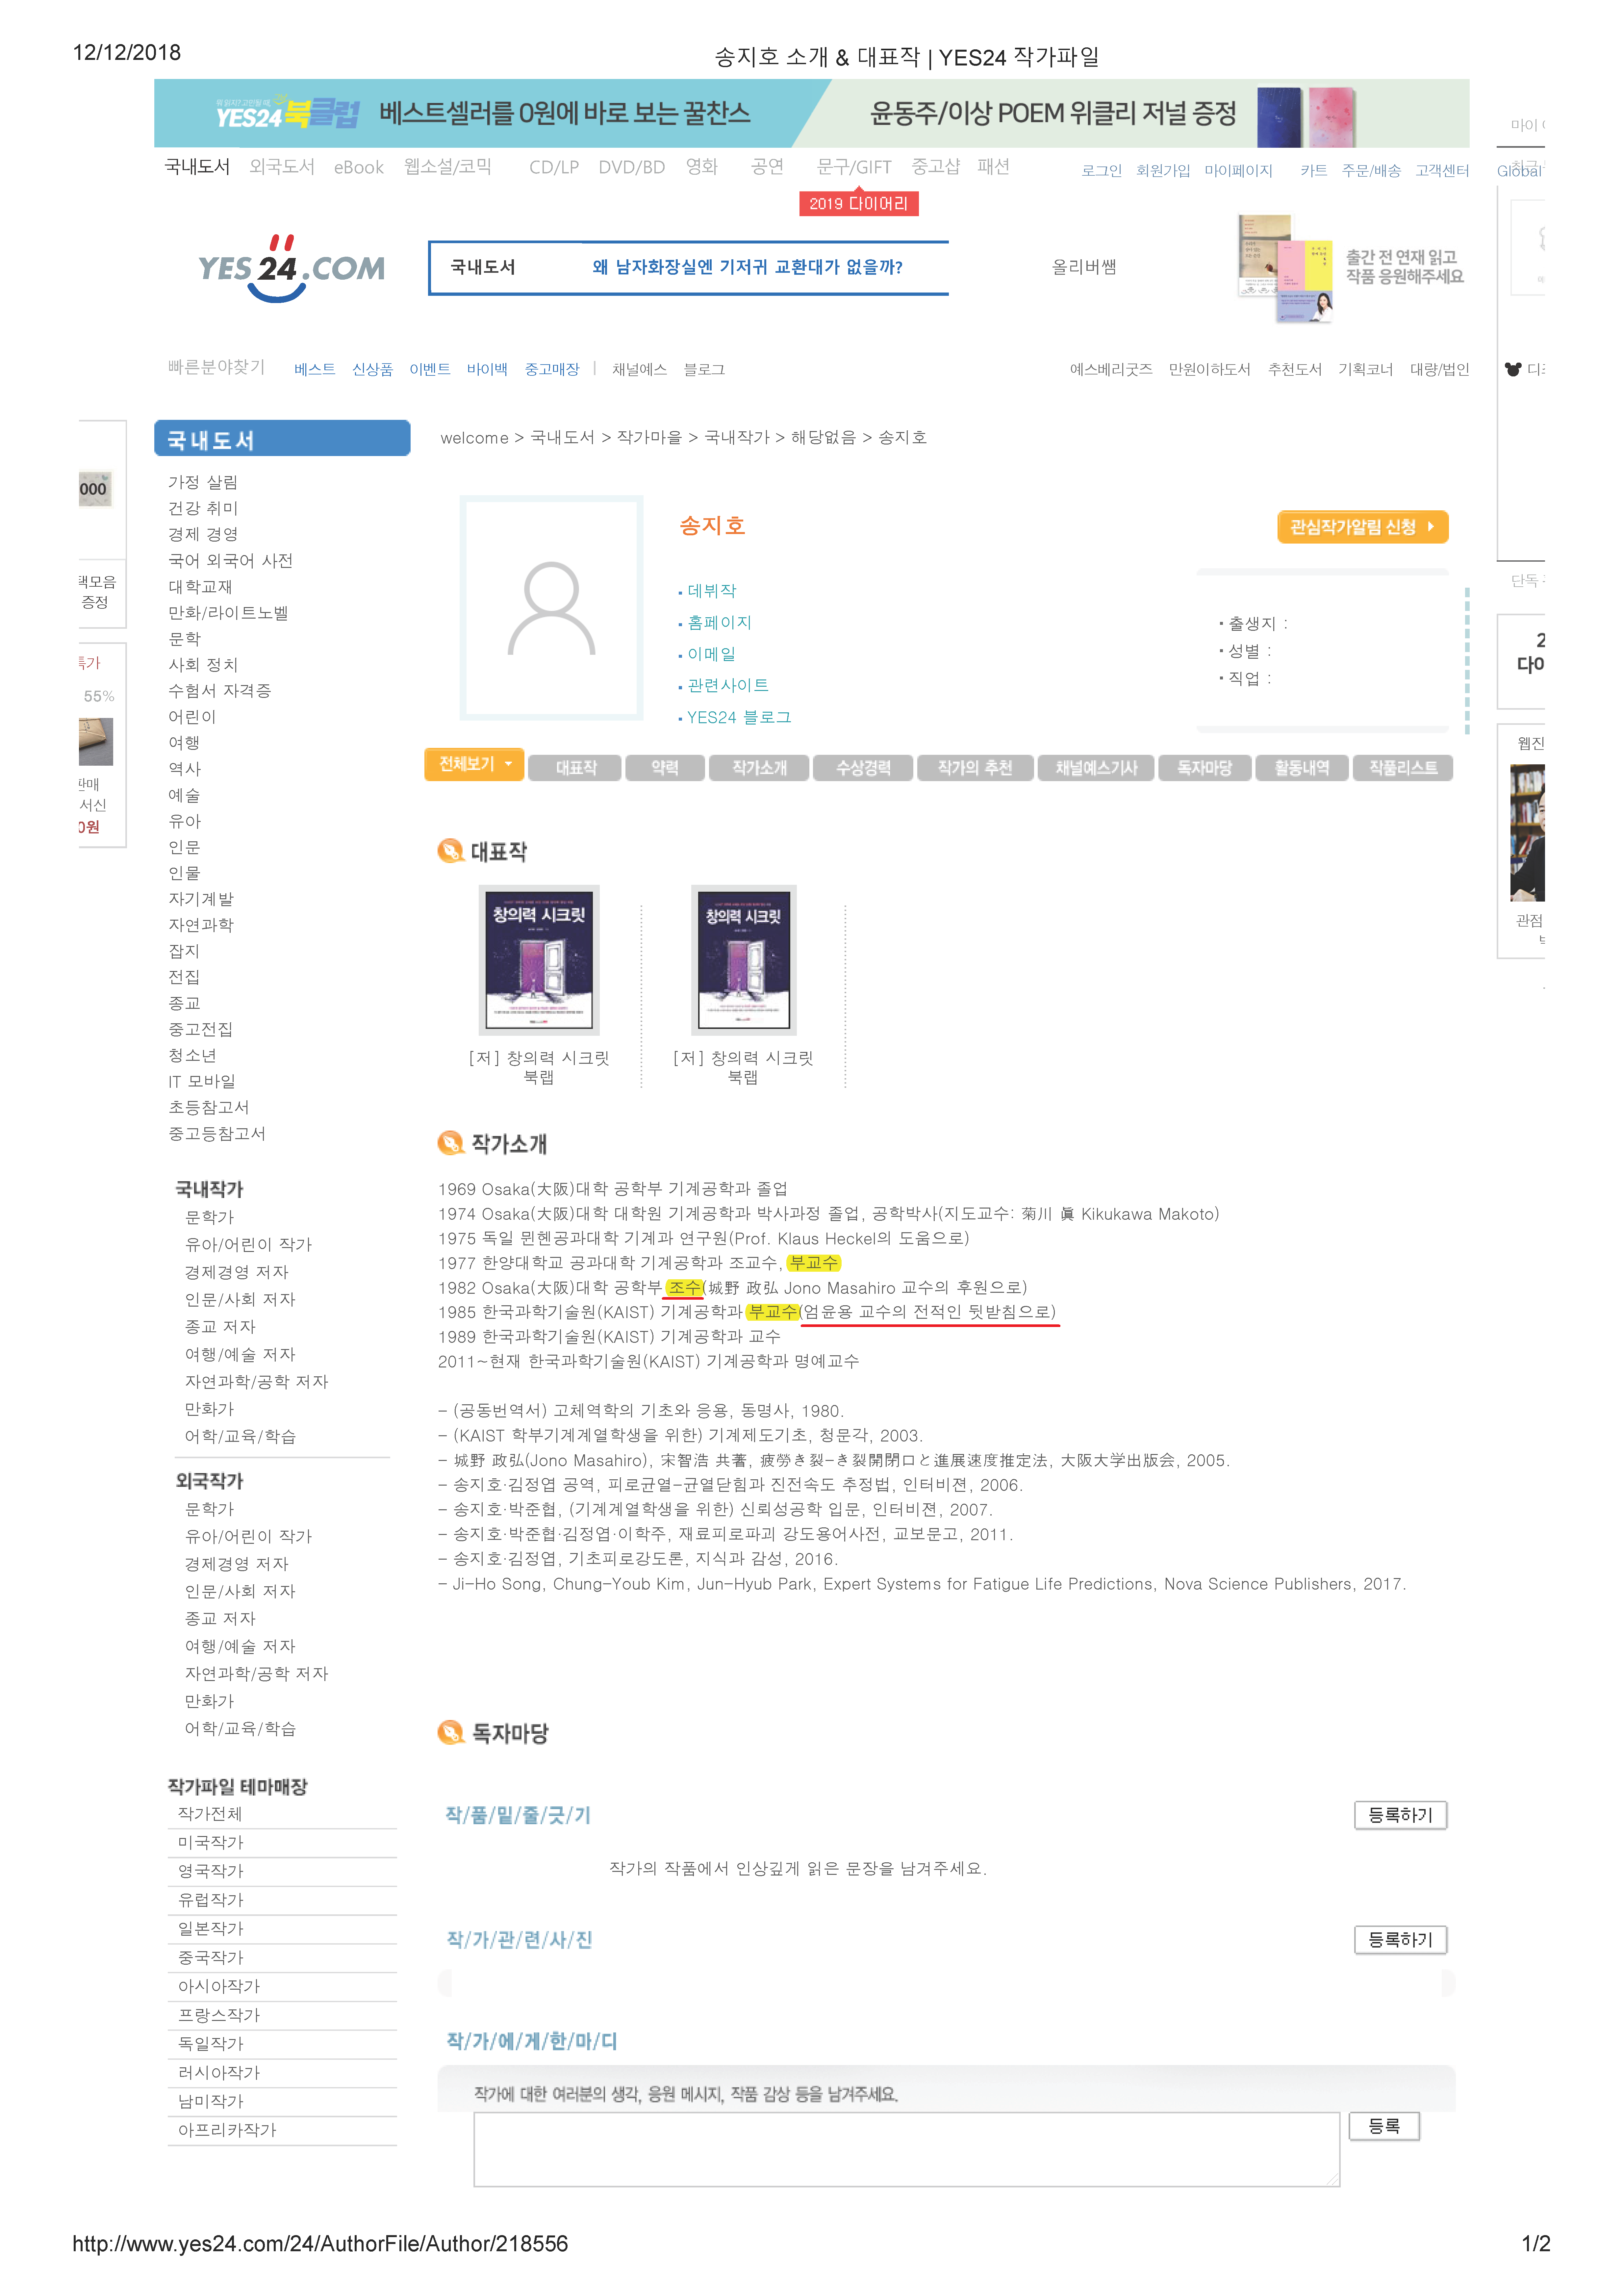This screenshot has height=2296, width=1623.
Task: Switch to the 활동내역 tab
Action: pyautogui.click(x=1302, y=768)
